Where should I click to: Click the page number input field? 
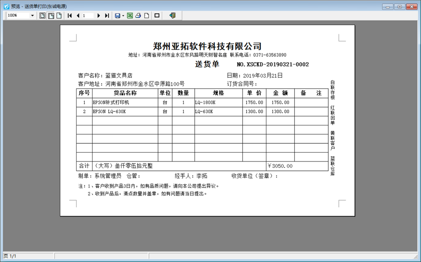pos(88,16)
